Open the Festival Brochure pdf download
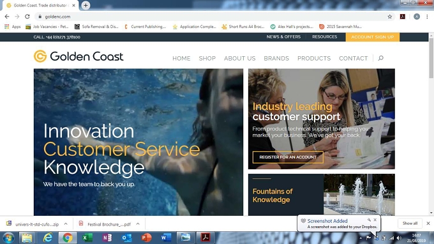The height and width of the screenshot is (244, 434). click(x=105, y=224)
